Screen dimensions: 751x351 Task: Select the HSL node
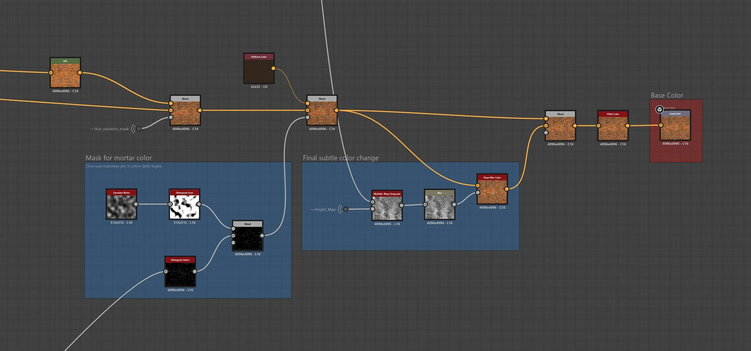pyautogui.click(x=65, y=75)
